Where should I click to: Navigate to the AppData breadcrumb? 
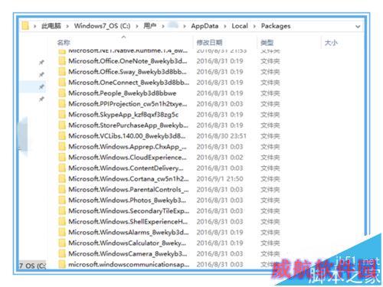(x=205, y=26)
